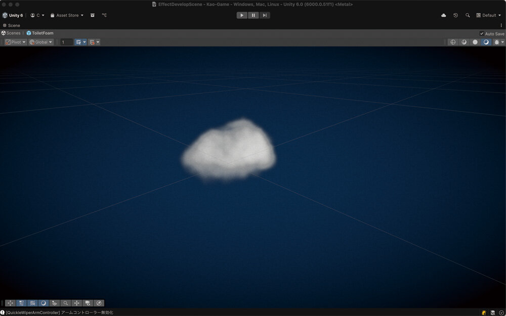Screen dimensions: 506x316
Task: Click the Step frame button
Action: coord(265,15)
